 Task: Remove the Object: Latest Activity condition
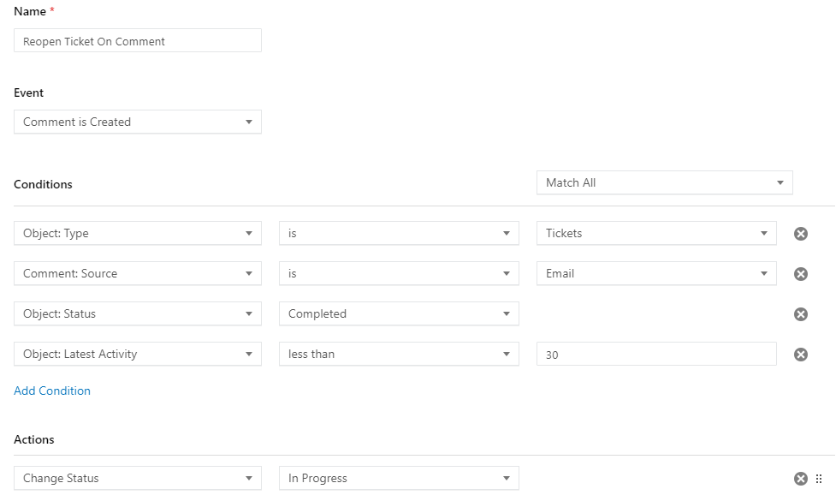[801, 355]
